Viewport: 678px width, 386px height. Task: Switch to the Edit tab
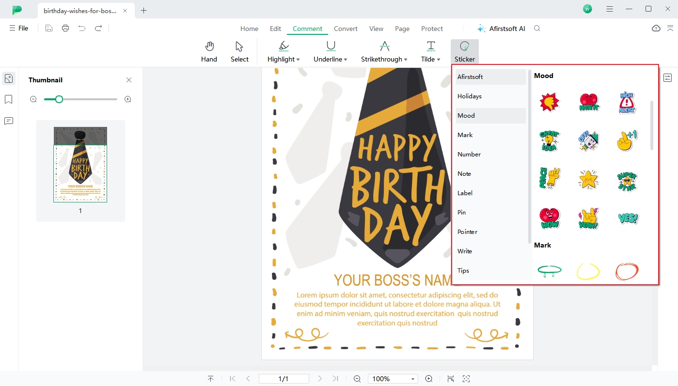coord(275,29)
